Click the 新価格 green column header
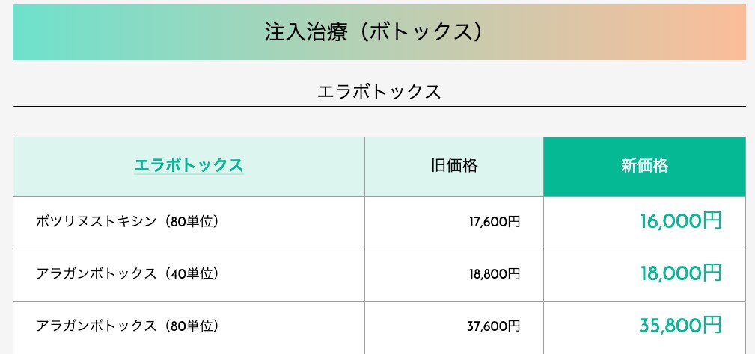The width and height of the screenshot is (755, 354). click(644, 167)
